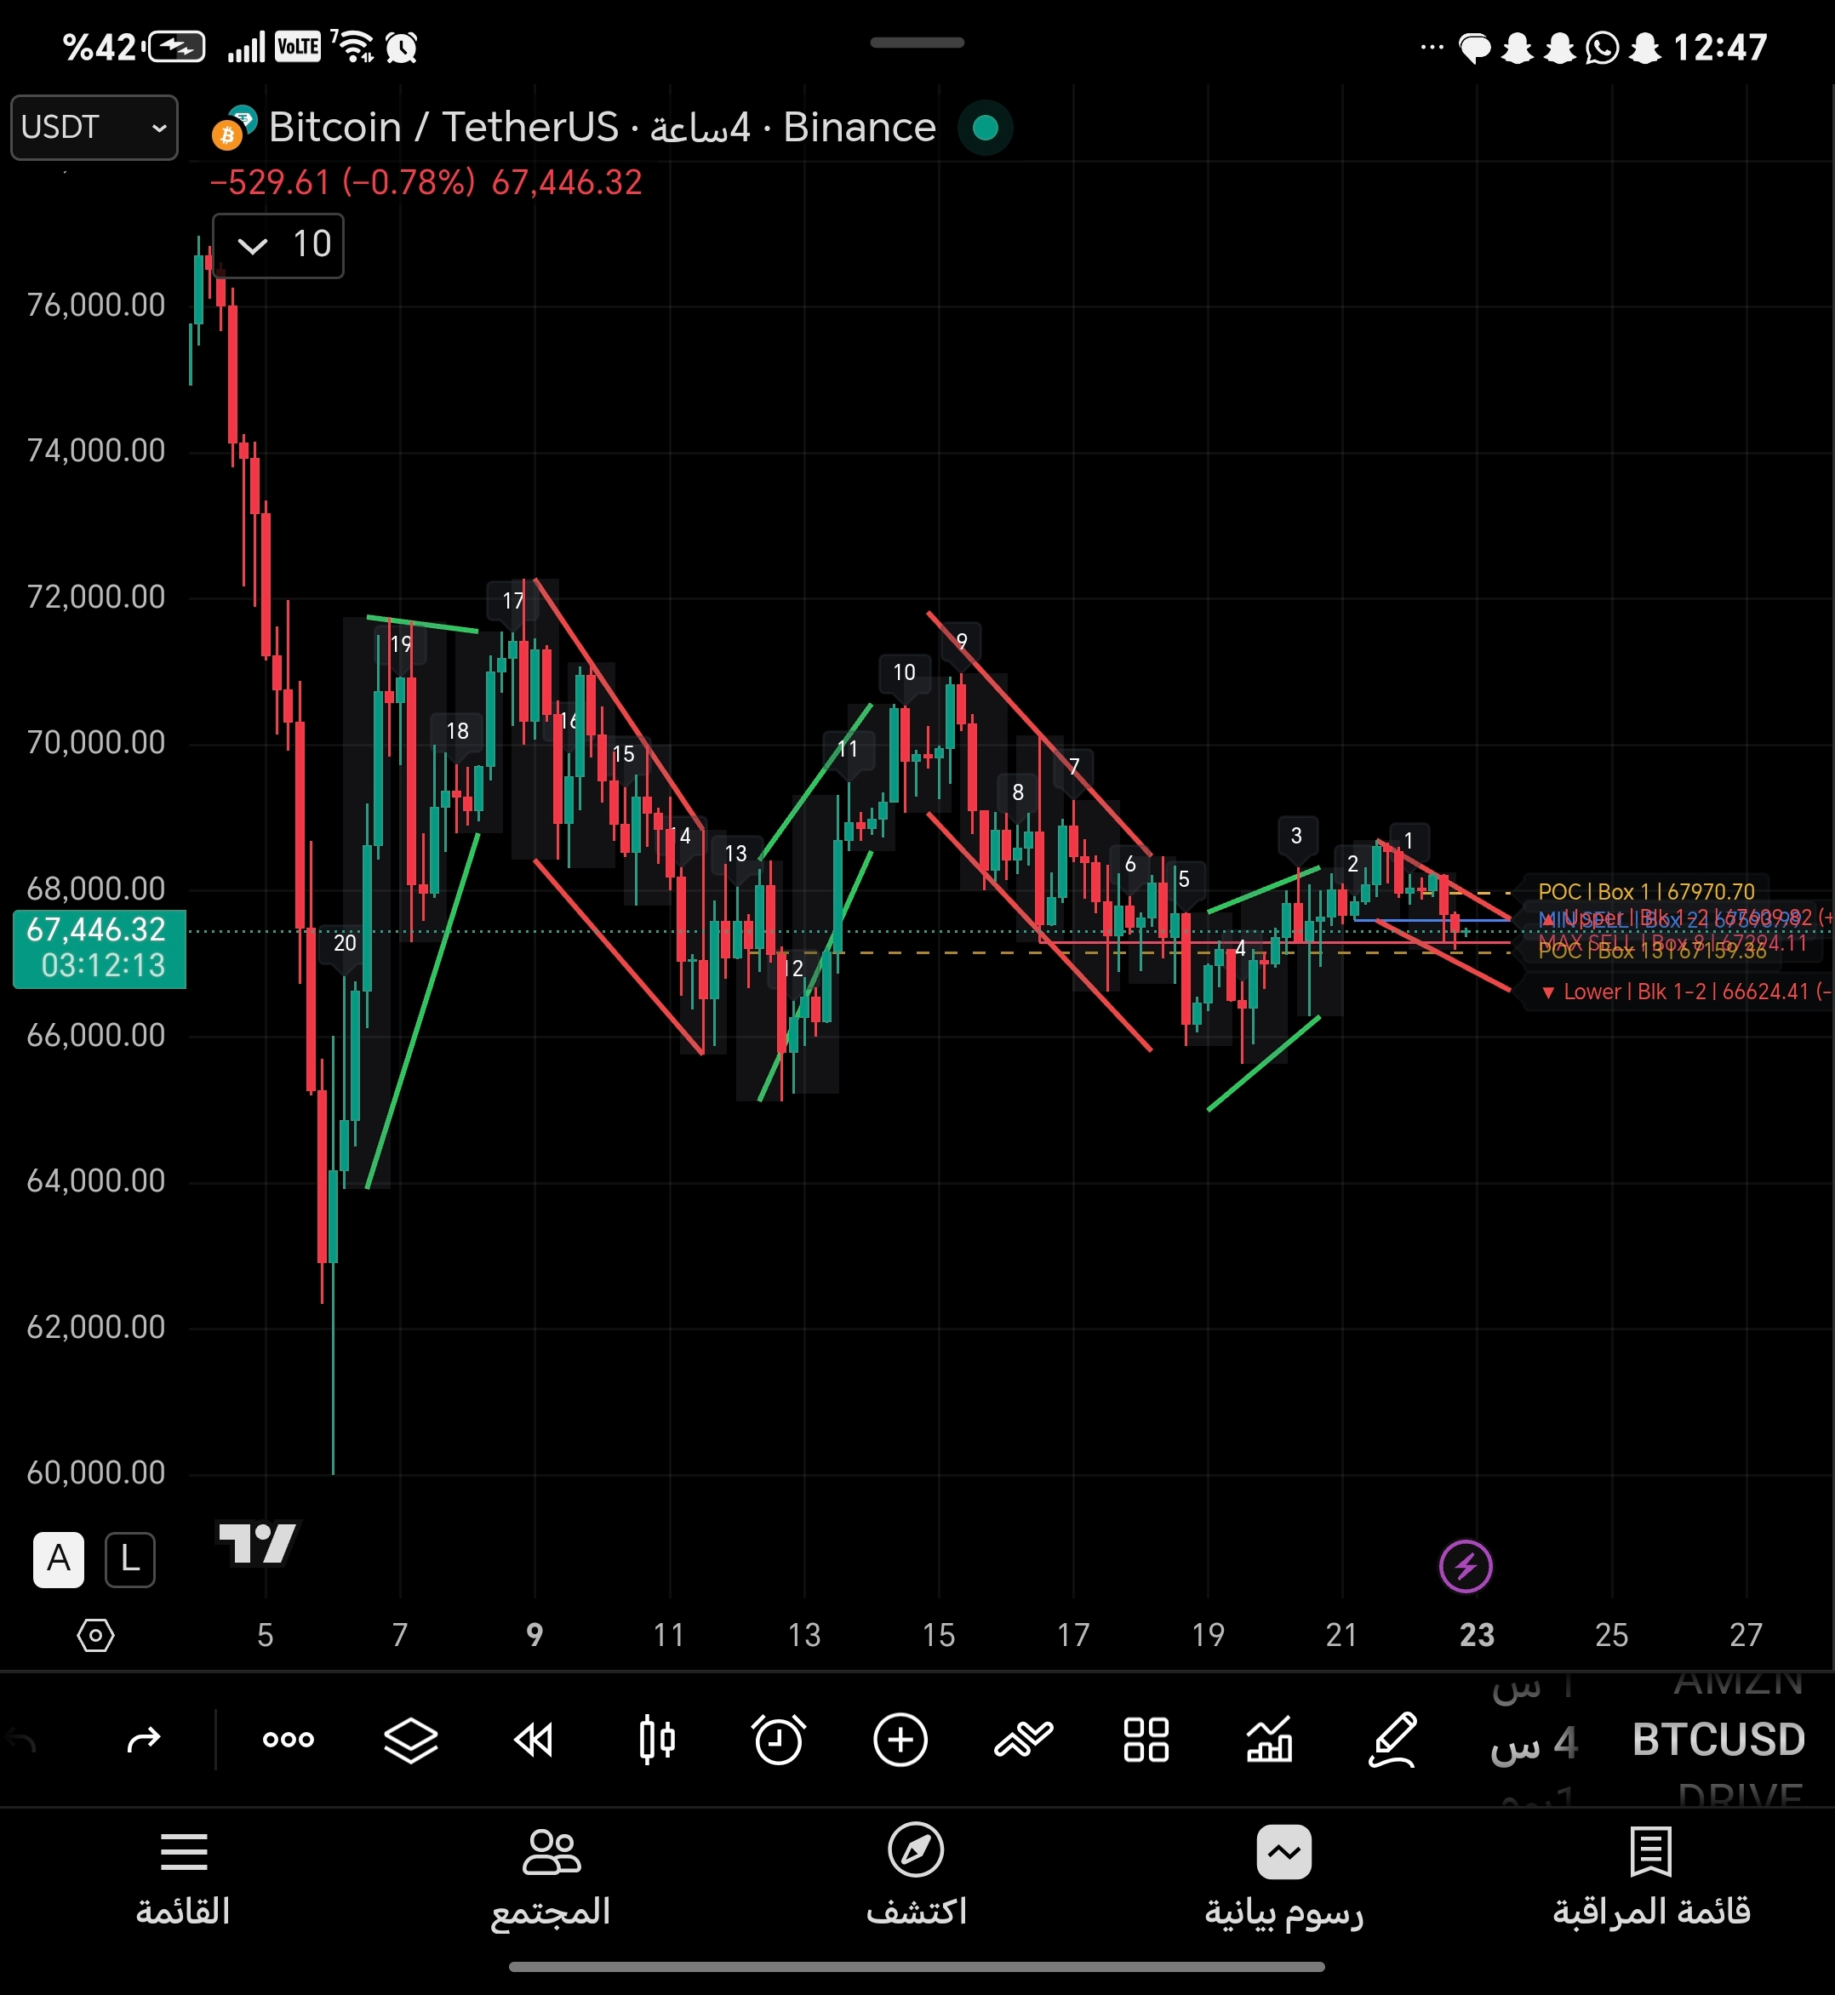Viewport: 1835px width, 1995px height.
Task: Tap the BTCUSD symbol button
Action: point(1718,1740)
